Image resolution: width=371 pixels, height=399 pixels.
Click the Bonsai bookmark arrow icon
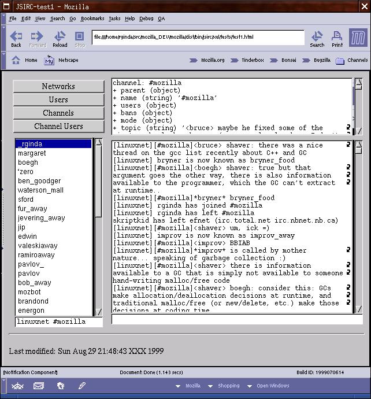point(273,60)
